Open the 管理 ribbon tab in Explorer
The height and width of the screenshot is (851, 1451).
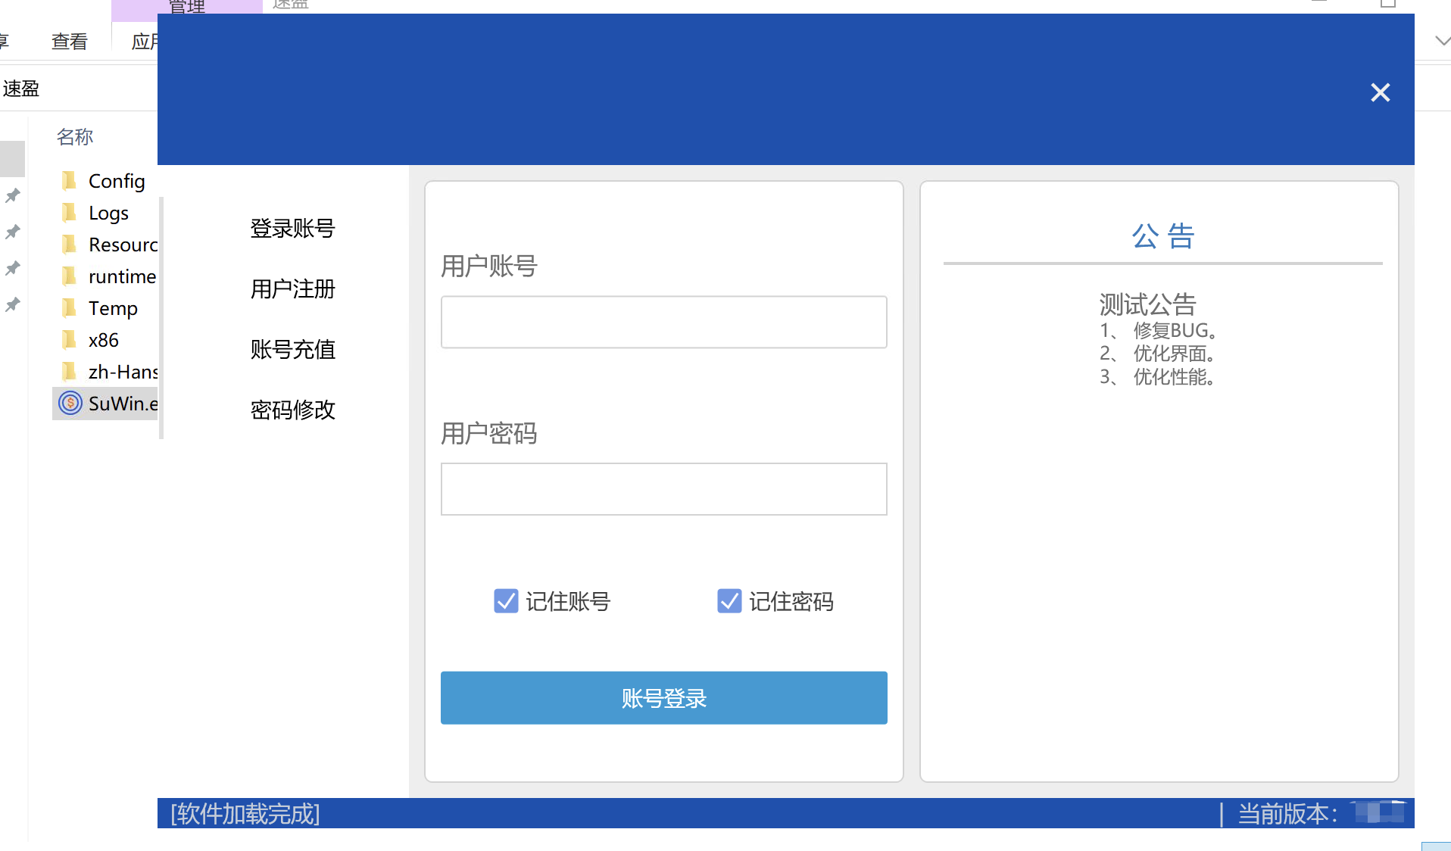[186, 7]
